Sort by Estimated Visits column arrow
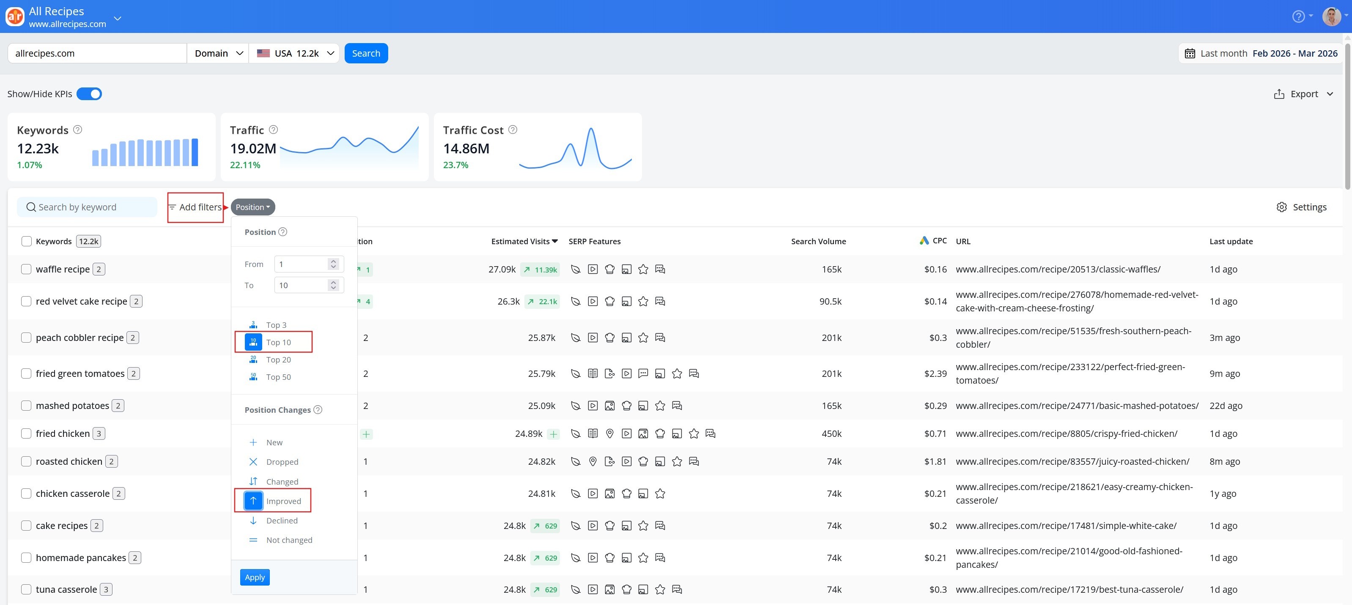This screenshot has height=605, width=1352. (555, 241)
